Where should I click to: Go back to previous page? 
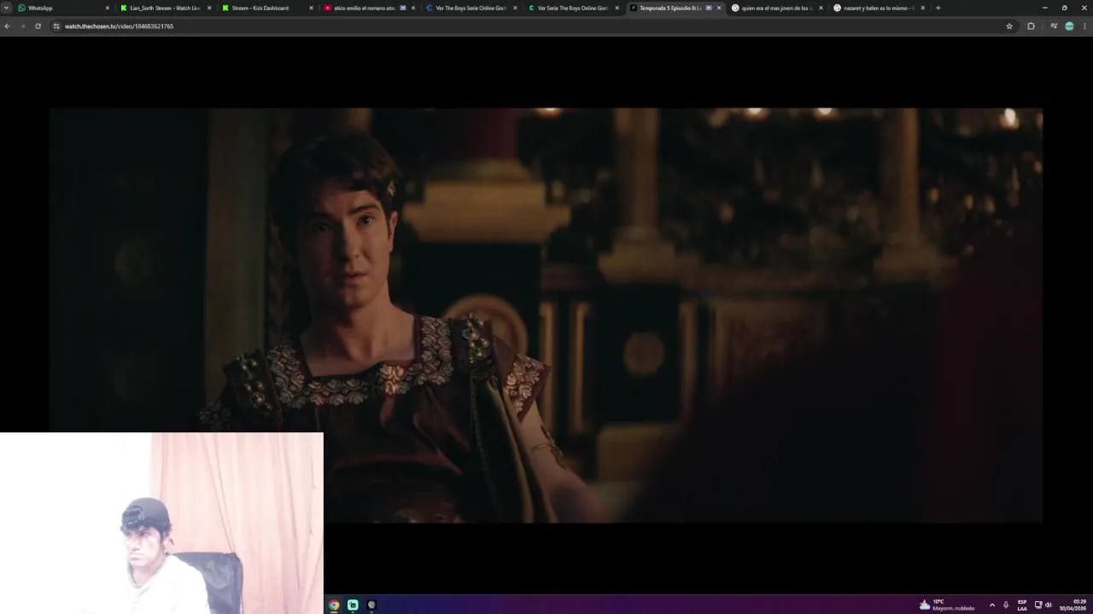pyautogui.click(x=7, y=26)
